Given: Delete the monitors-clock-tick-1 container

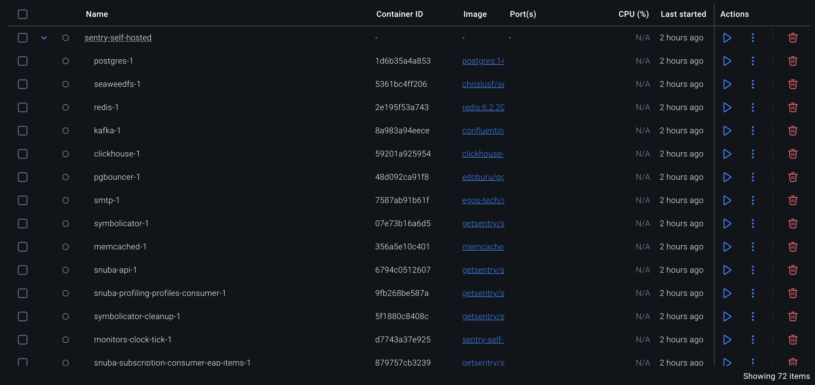Looking at the screenshot, I should coord(793,339).
